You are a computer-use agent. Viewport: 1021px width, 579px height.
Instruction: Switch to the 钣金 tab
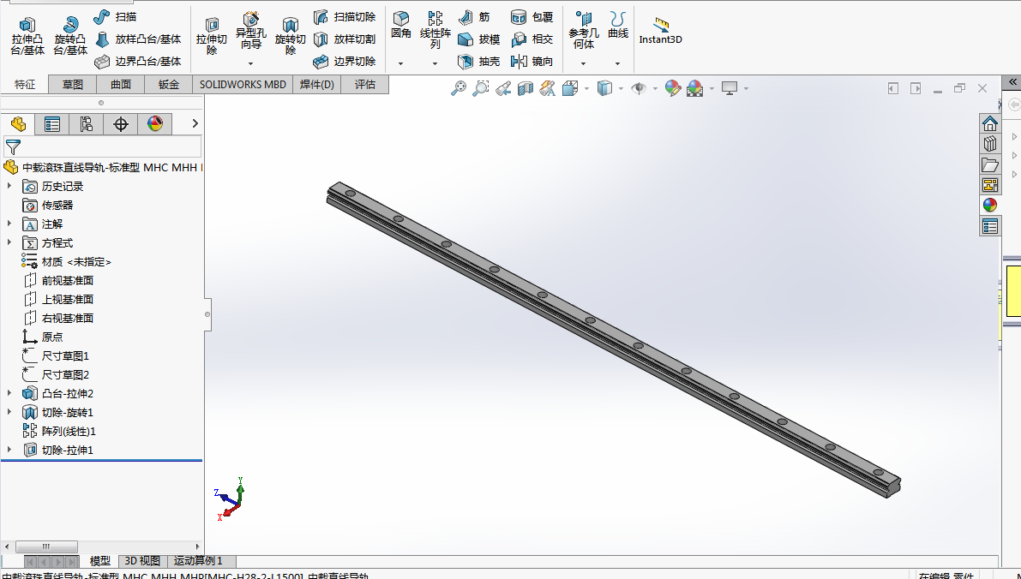(x=169, y=85)
